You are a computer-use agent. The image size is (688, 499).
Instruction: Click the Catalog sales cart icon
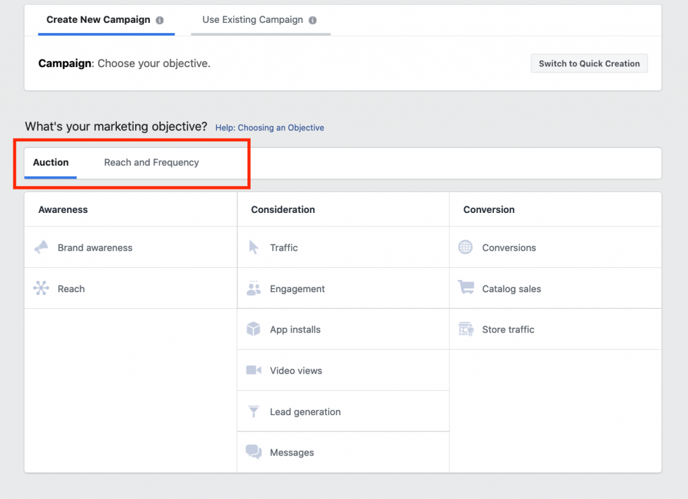(x=466, y=287)
